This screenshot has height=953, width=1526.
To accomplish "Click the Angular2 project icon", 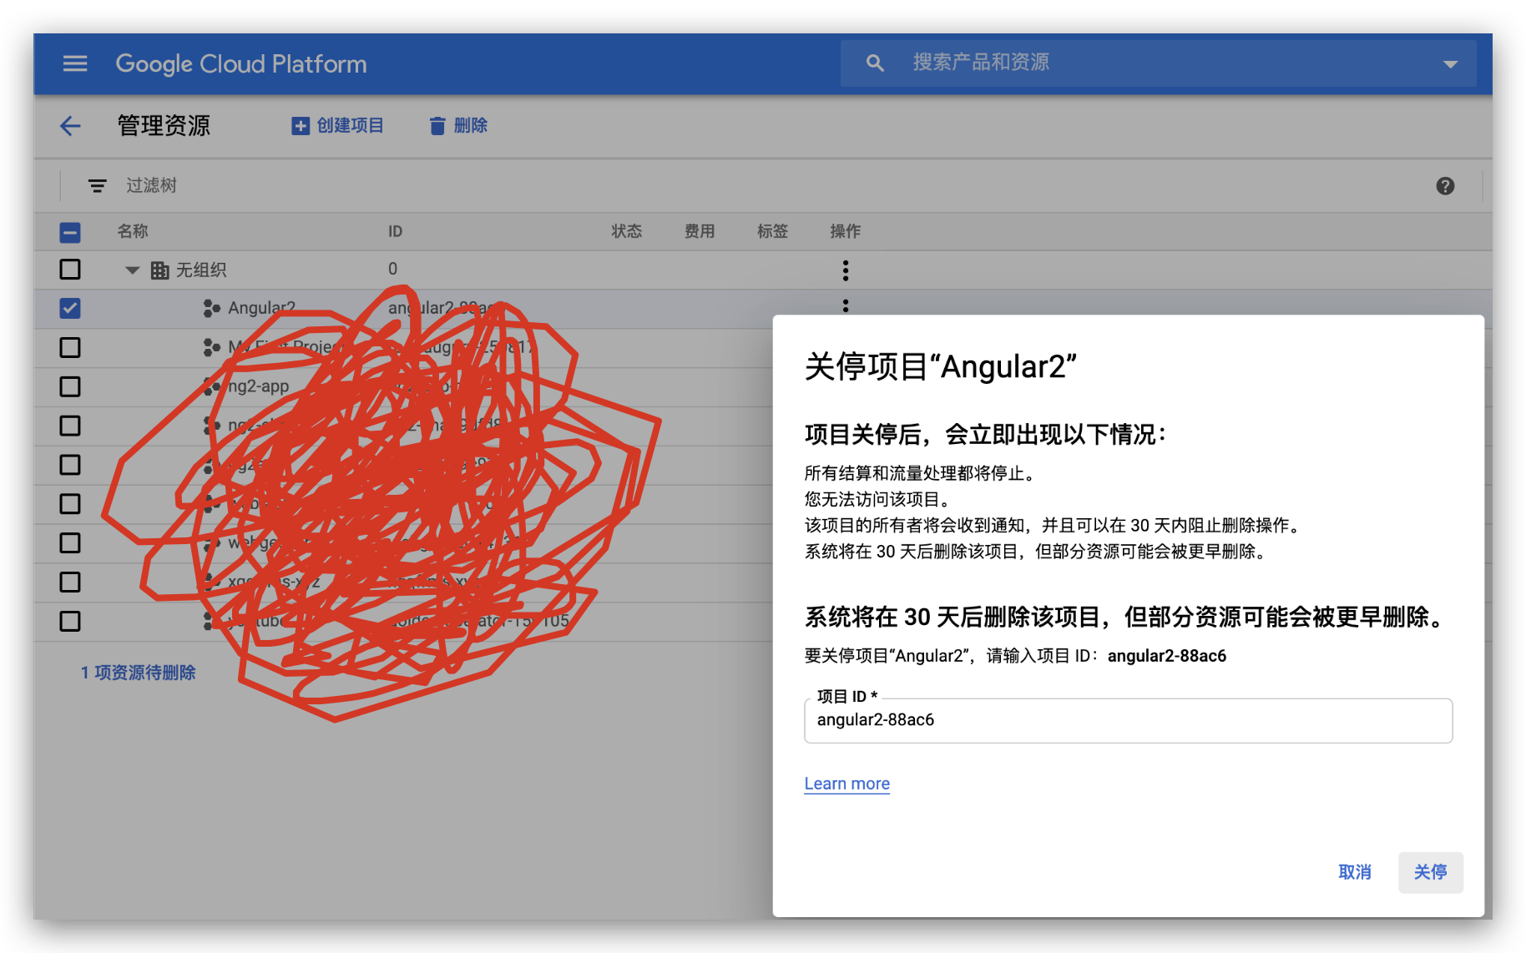I will (x=211, y=309).
